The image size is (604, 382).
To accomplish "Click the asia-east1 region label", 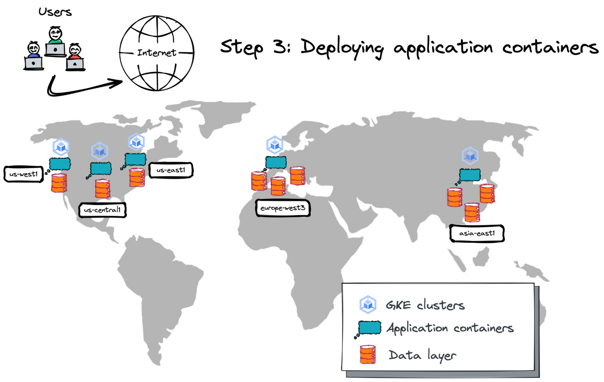I will [x=477, y=233].
